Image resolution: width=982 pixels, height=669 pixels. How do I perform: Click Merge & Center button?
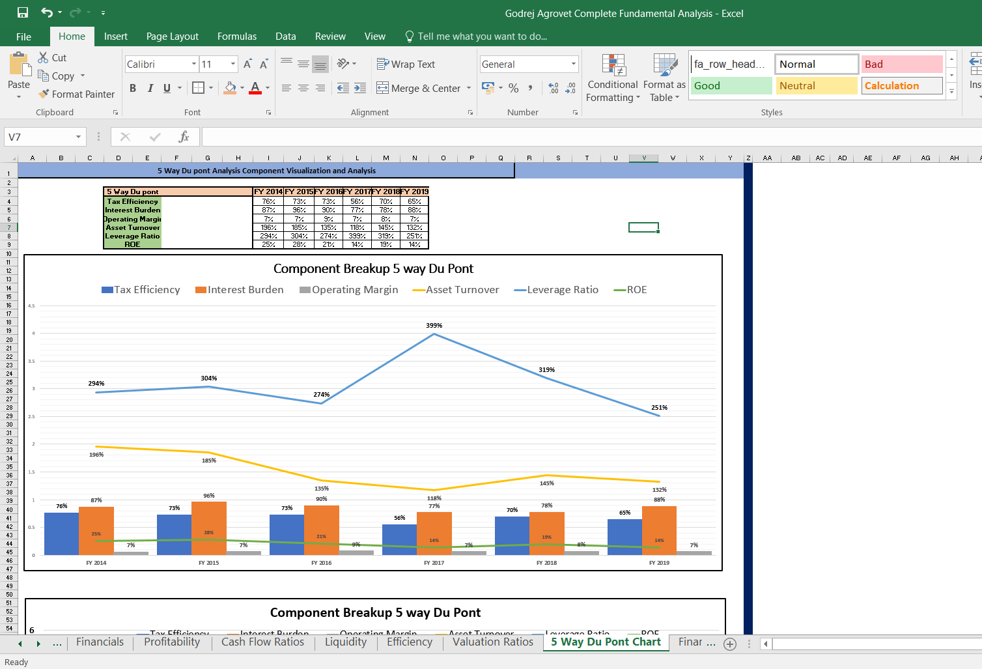[x=419, y=88]
